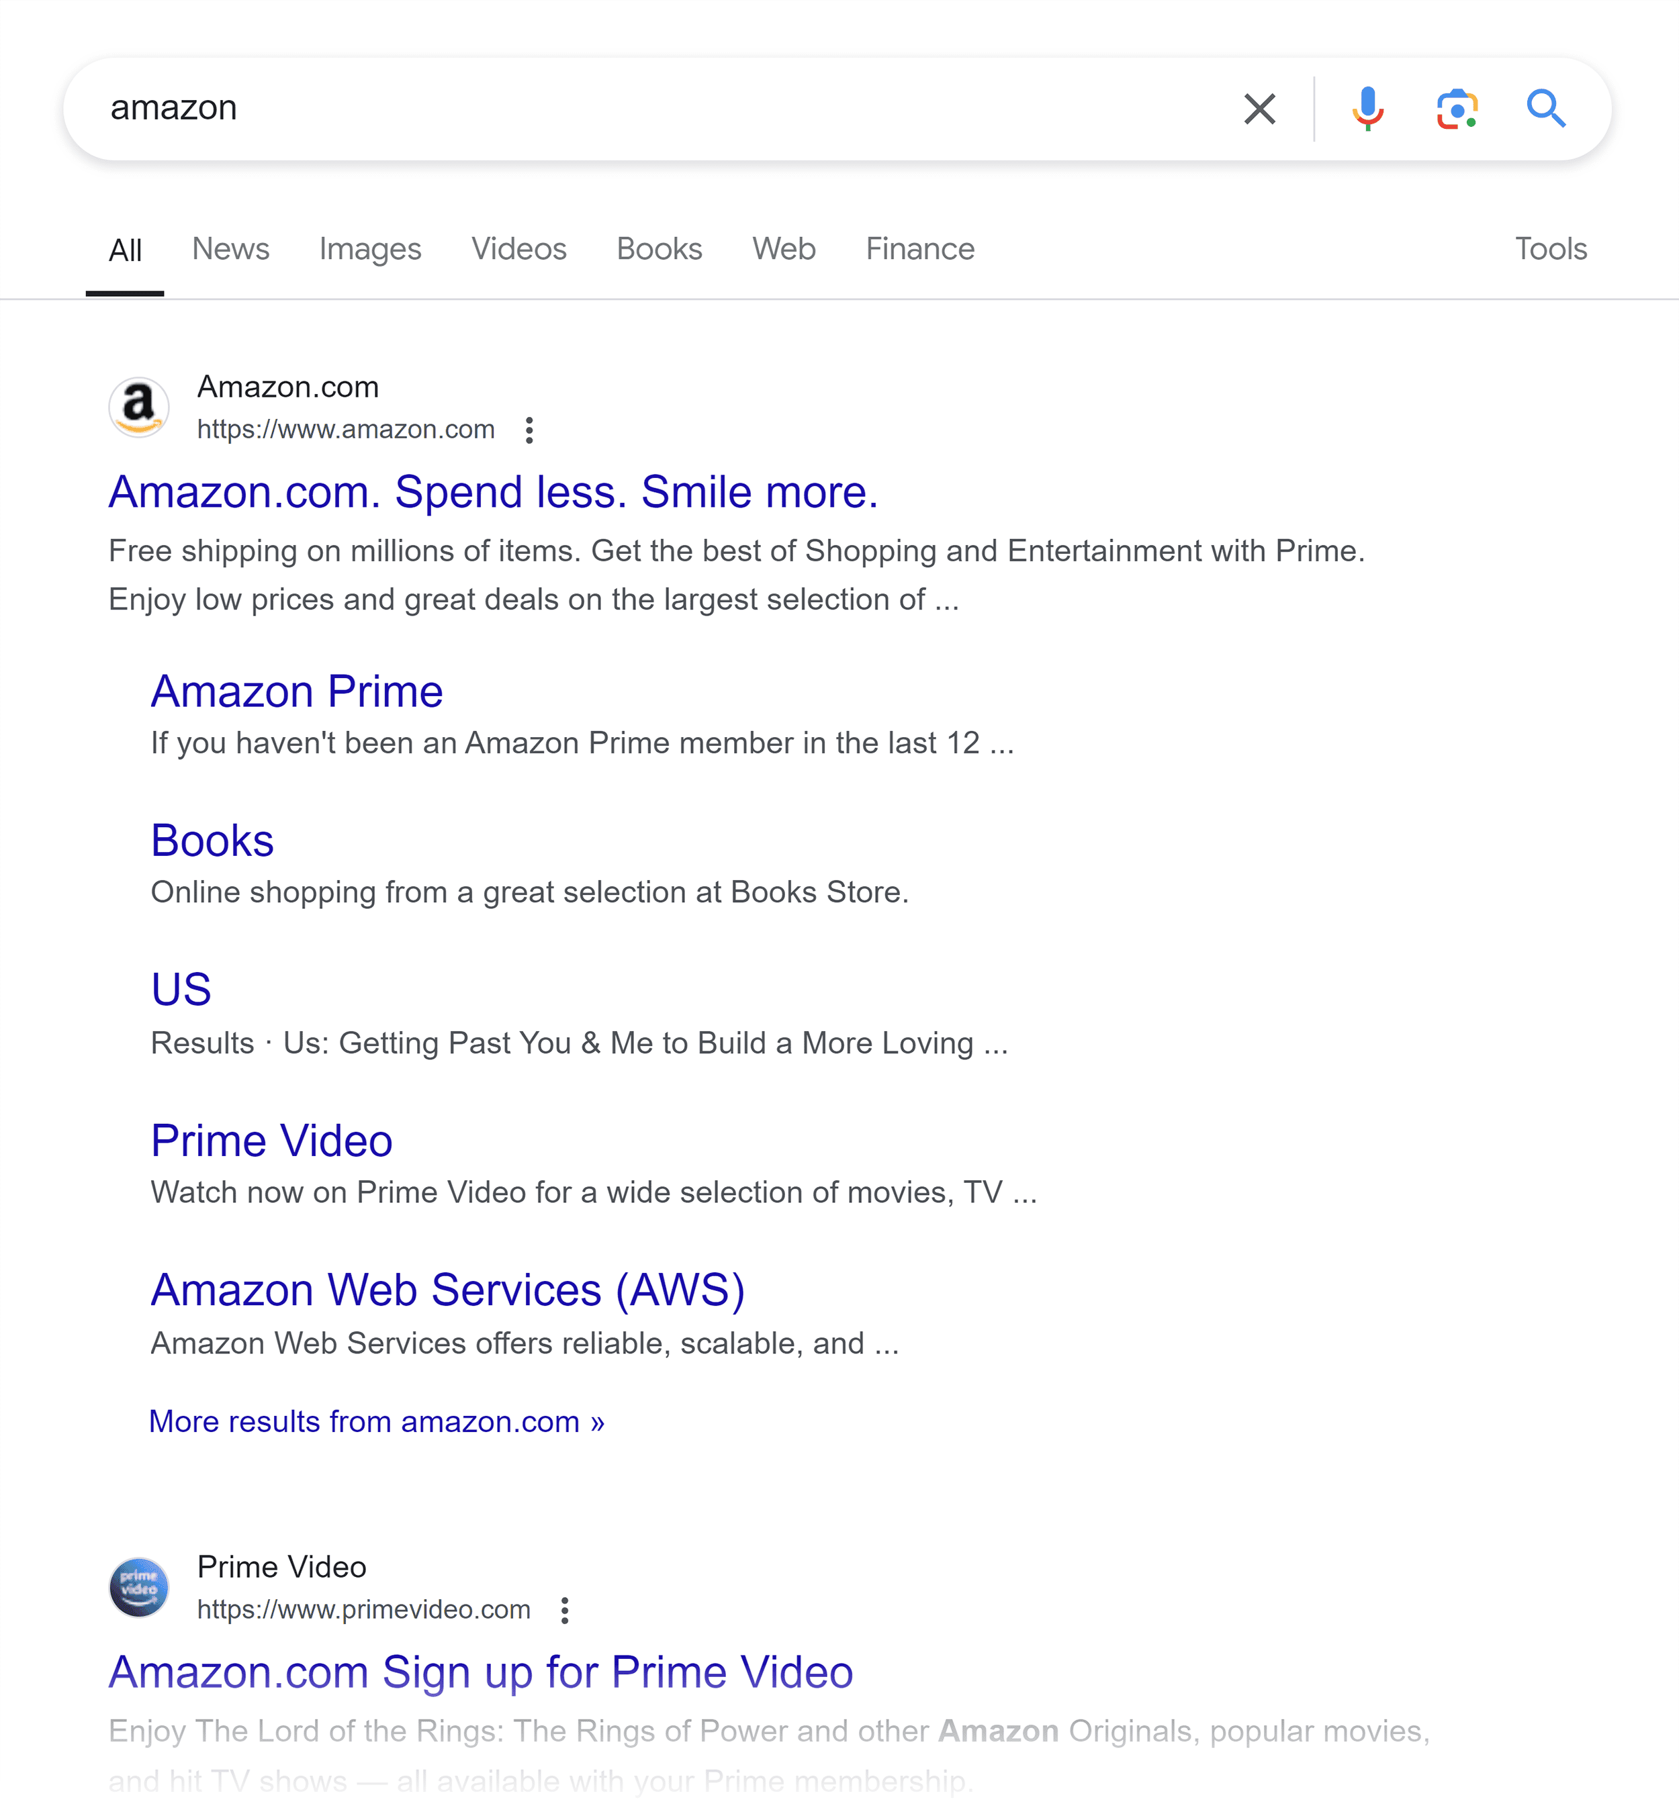This screenshot has width=1679, height=1818.
Task: Open 'Amazon.com Sign up for Prime Video' result
Action: coord(481,1673)
